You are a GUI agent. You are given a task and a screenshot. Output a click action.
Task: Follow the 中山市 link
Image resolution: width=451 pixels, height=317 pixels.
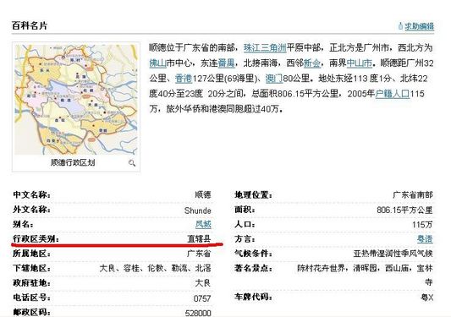click(360, 63)
